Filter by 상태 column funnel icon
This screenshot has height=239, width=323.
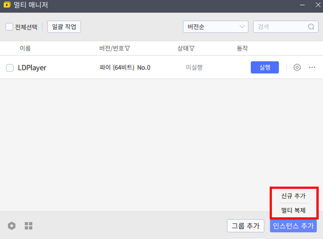192,48
